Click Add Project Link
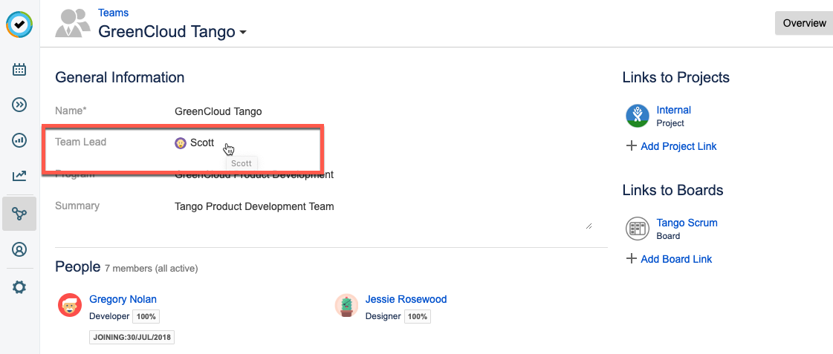The height and width of the screenshot is (354, 833). (678, 146)
